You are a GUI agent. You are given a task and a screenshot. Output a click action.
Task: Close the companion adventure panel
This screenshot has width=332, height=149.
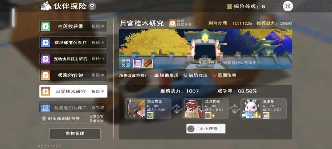[288, 6]
